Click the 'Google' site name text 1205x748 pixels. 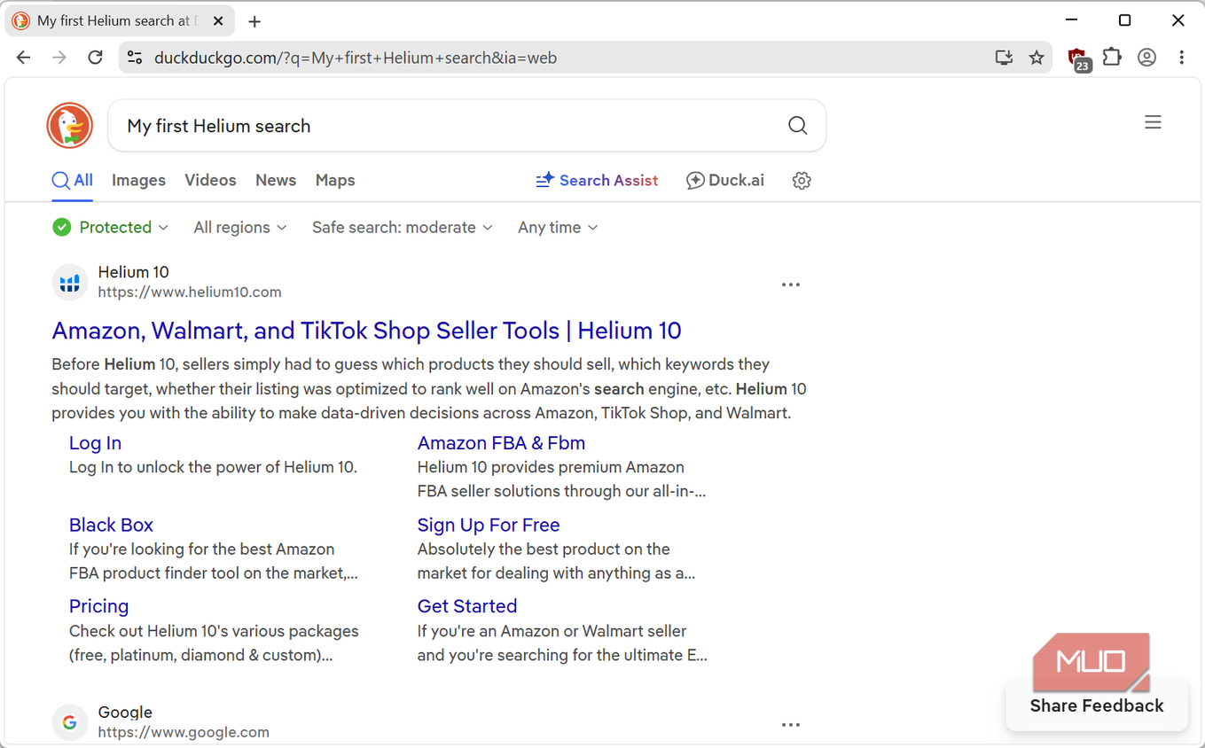pos(125,712)
